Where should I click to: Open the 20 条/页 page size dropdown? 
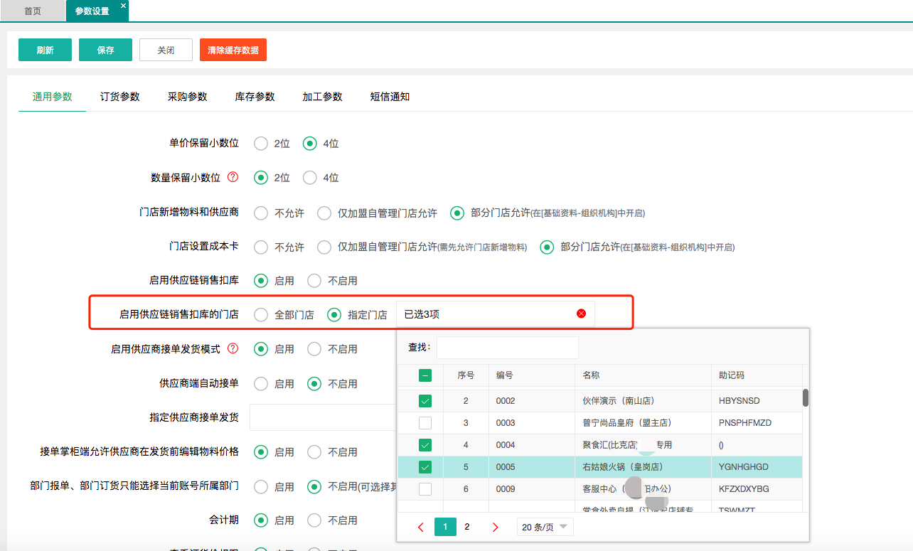pos(545,527)
